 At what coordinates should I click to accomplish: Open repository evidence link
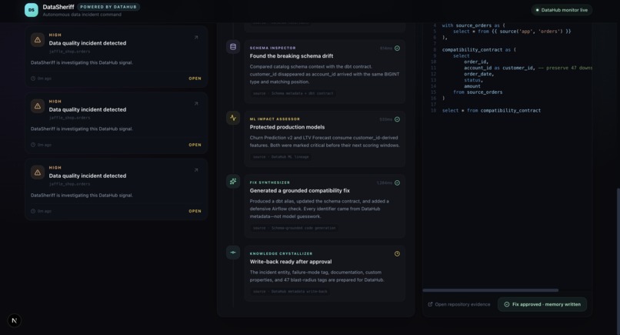(458, 304)
